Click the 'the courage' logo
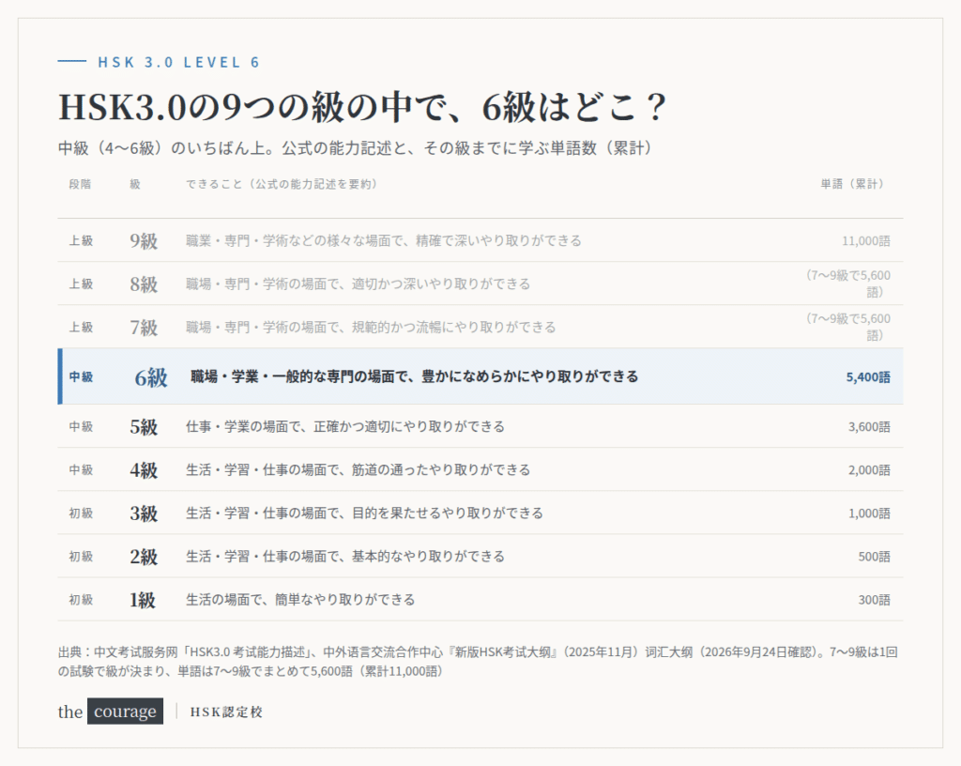The image size is (961, 766). 111,712
